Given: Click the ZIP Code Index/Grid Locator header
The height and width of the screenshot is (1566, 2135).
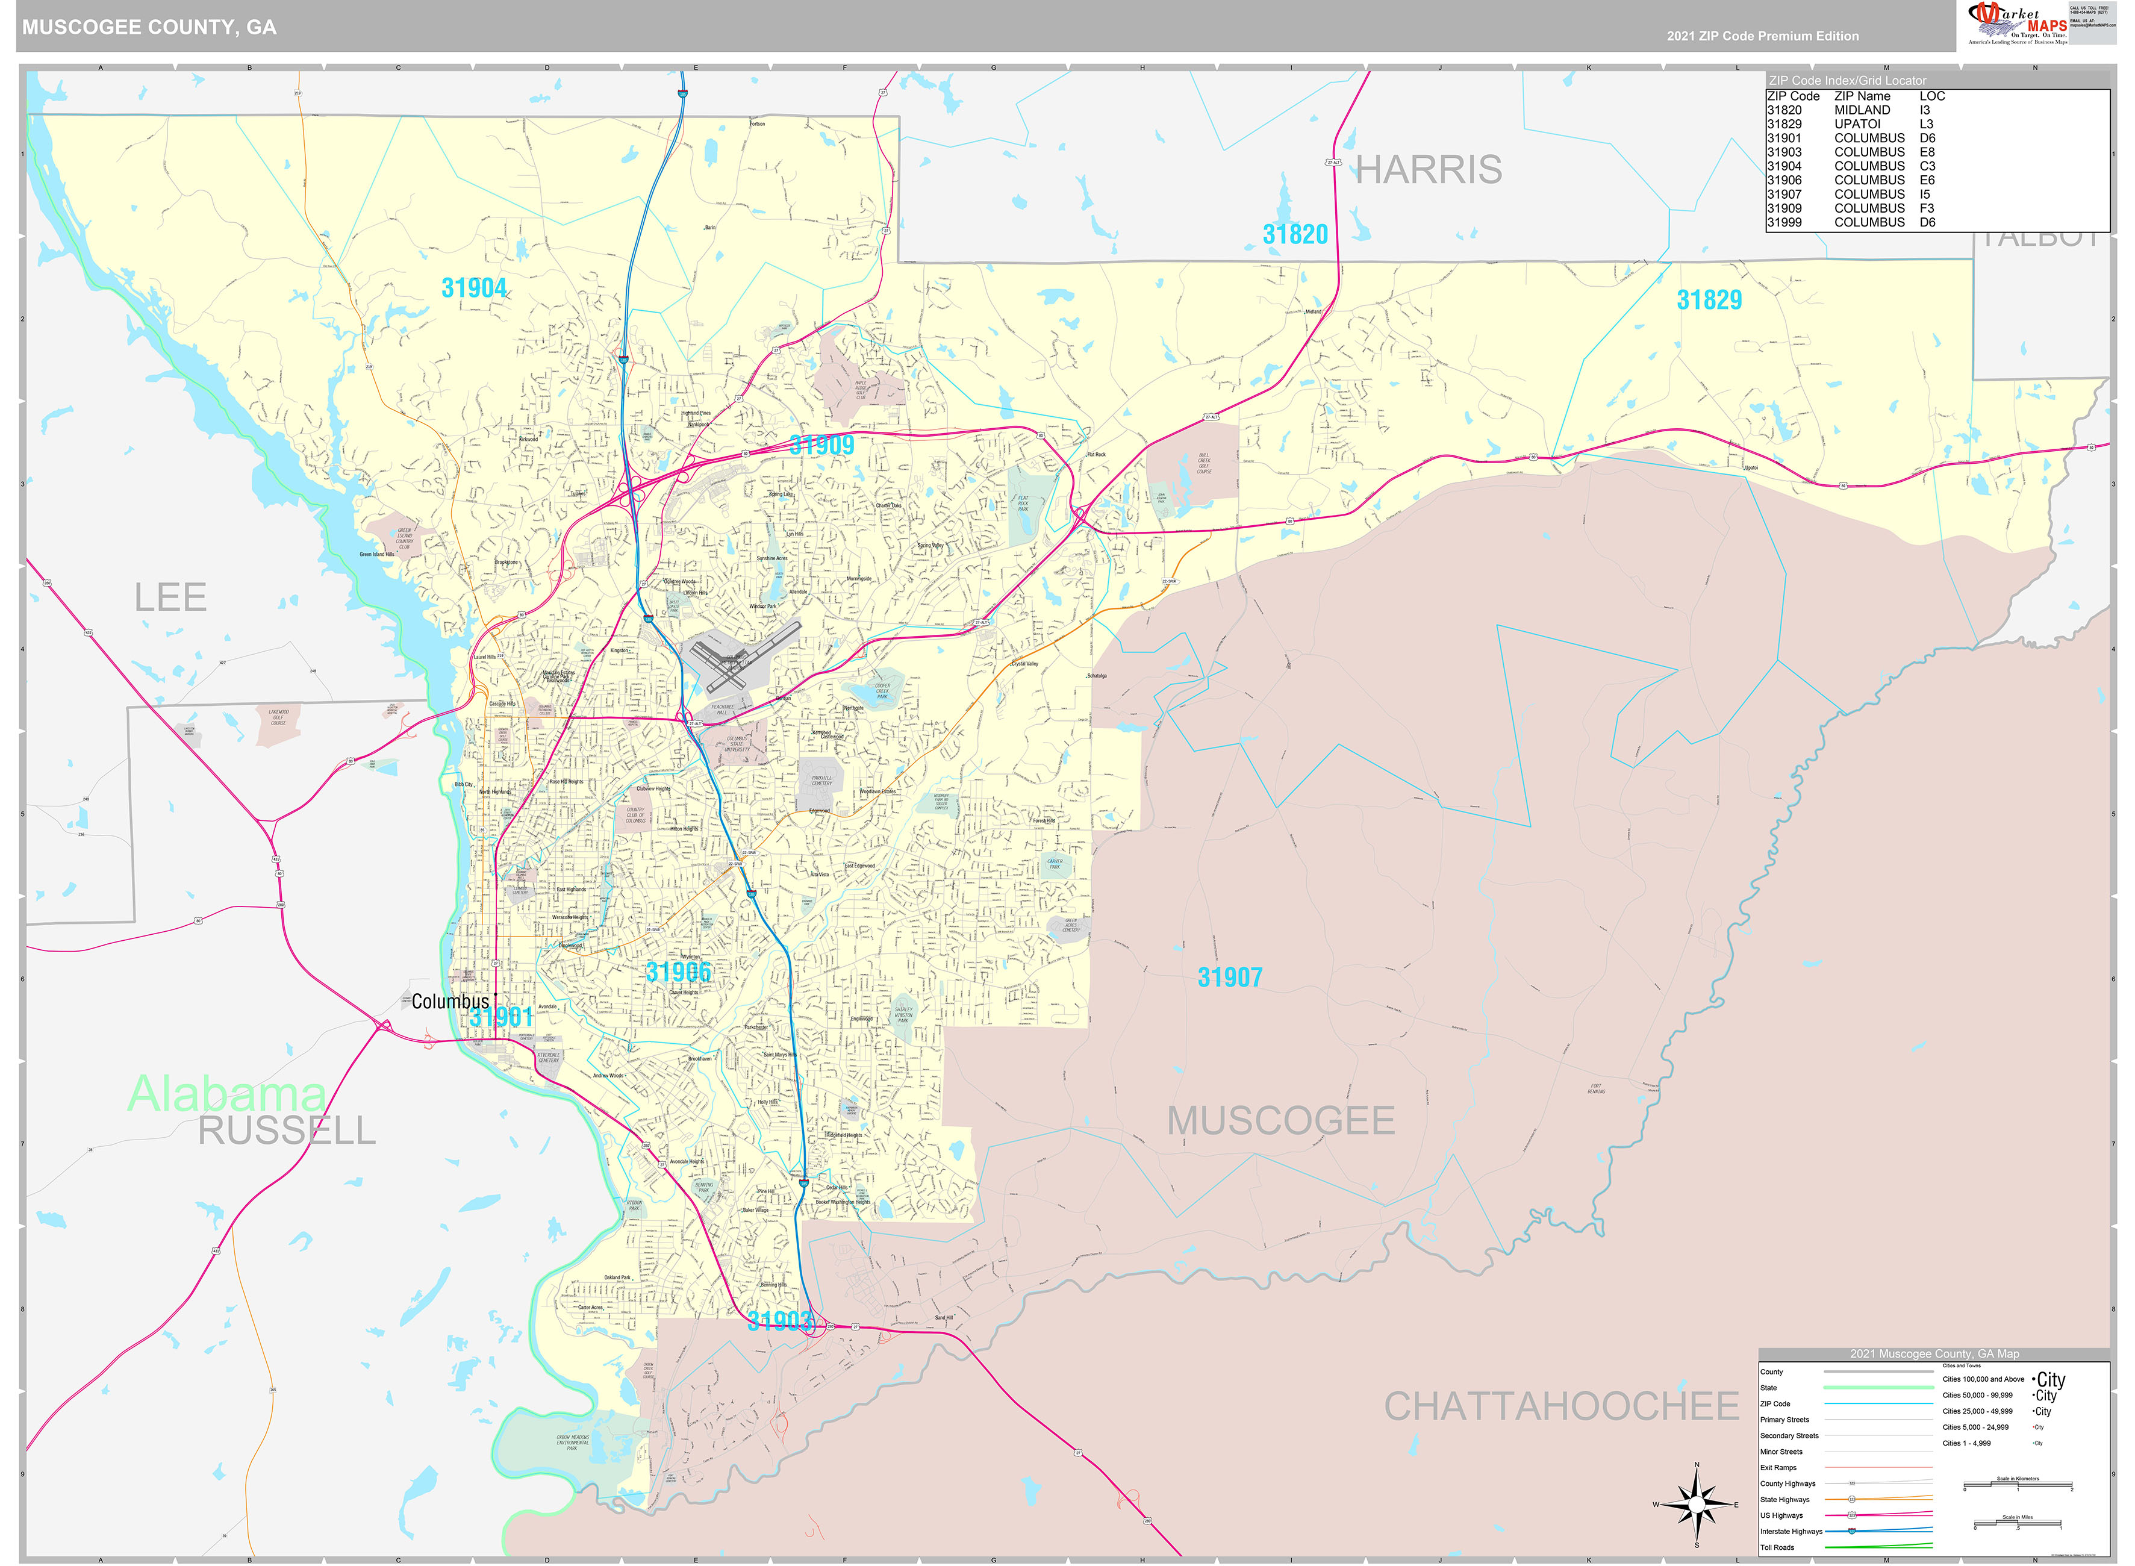Looking at the screenshot, I should (x=1848, y=81).
